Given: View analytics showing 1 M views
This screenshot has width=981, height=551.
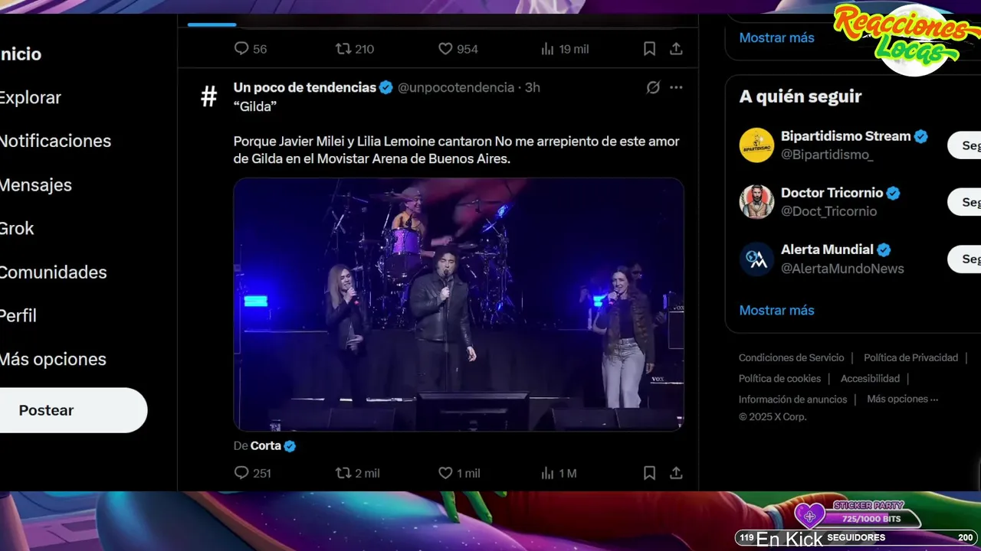Looking at the screenshot, I should point(559,473).
